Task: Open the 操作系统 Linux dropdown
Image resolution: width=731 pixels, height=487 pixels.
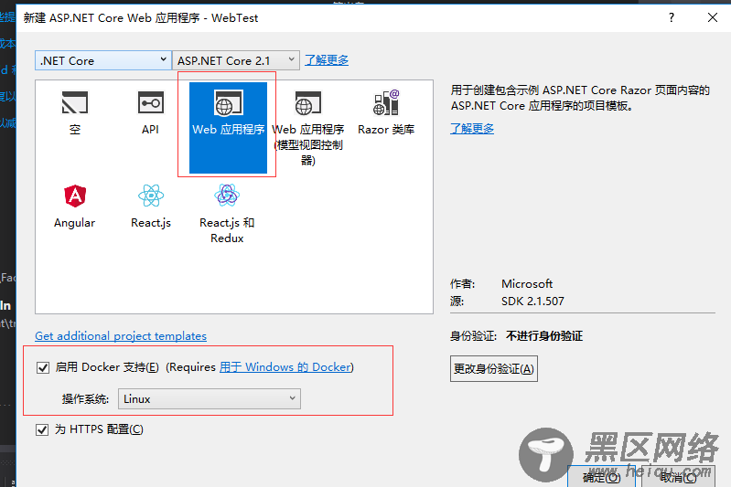Action: click(210, 399)
